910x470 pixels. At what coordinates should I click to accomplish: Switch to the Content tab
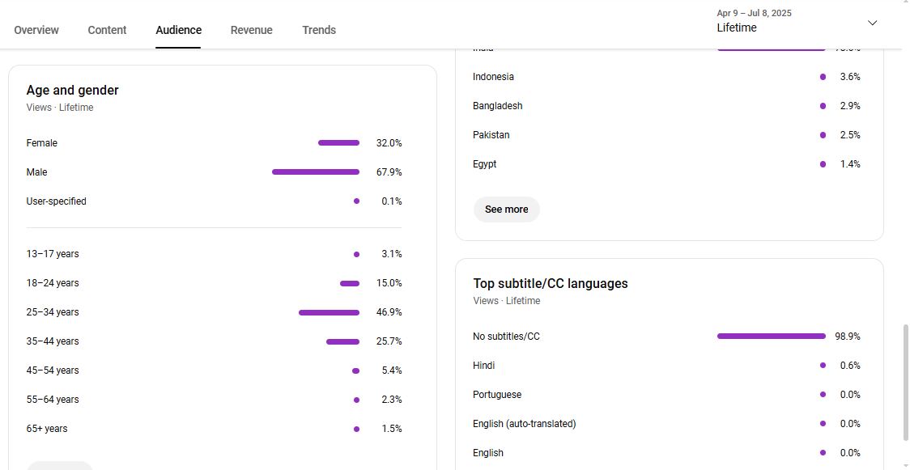[x=107, y=30]
